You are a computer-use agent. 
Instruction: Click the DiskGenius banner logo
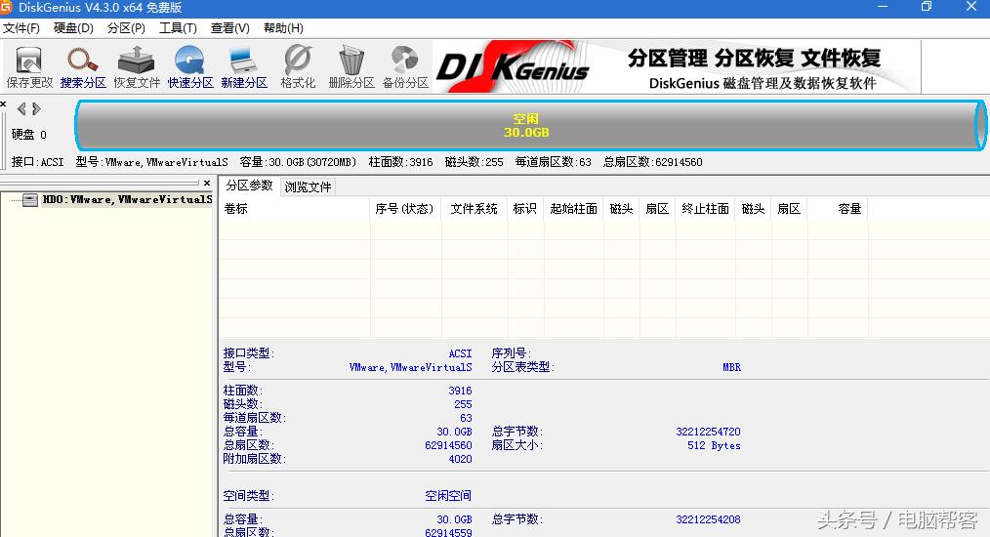tap(513, 67)
